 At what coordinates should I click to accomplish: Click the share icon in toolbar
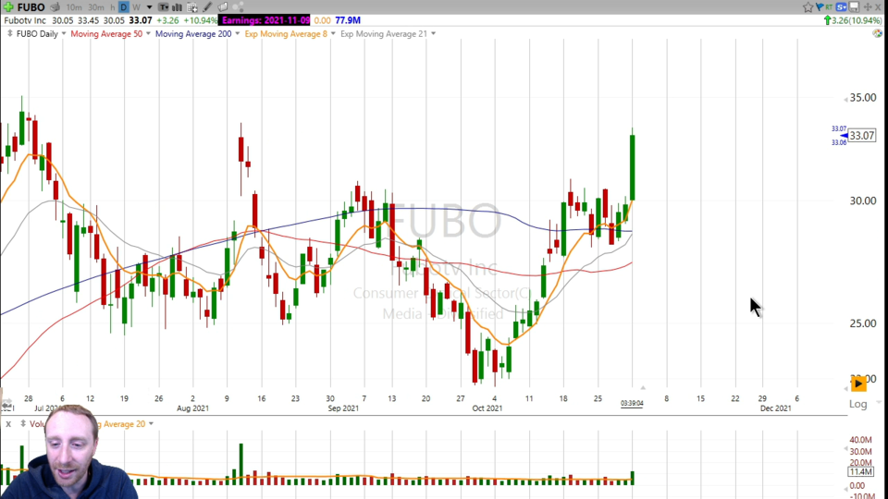[x=238, y=7]
